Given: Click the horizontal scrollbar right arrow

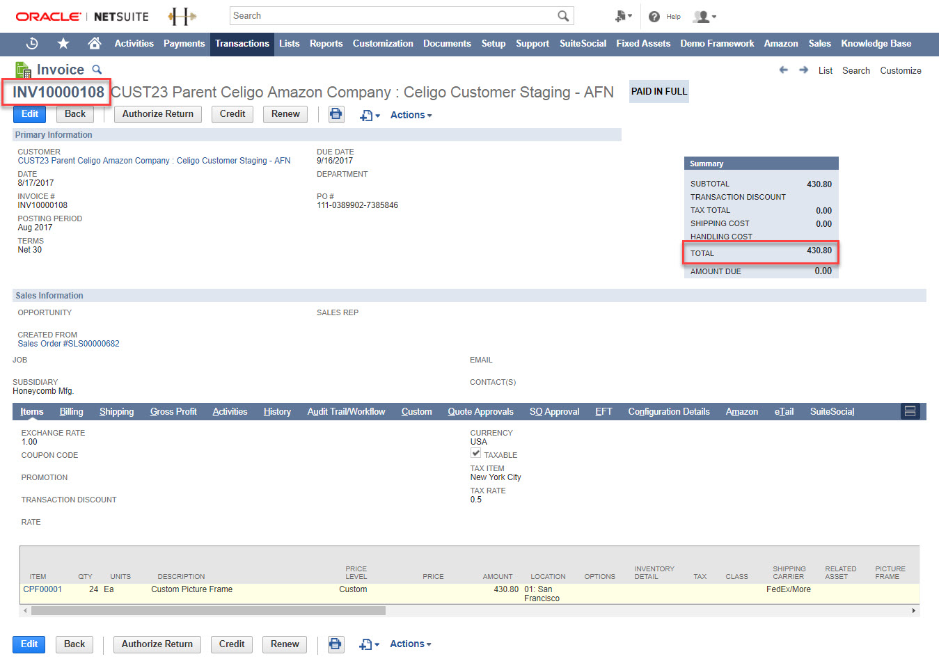Looking at the screenshot, I should [914, 611].
